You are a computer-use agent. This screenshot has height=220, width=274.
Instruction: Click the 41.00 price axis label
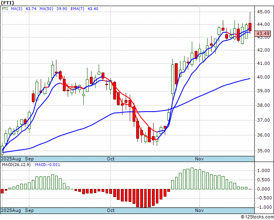coord(264,63)
